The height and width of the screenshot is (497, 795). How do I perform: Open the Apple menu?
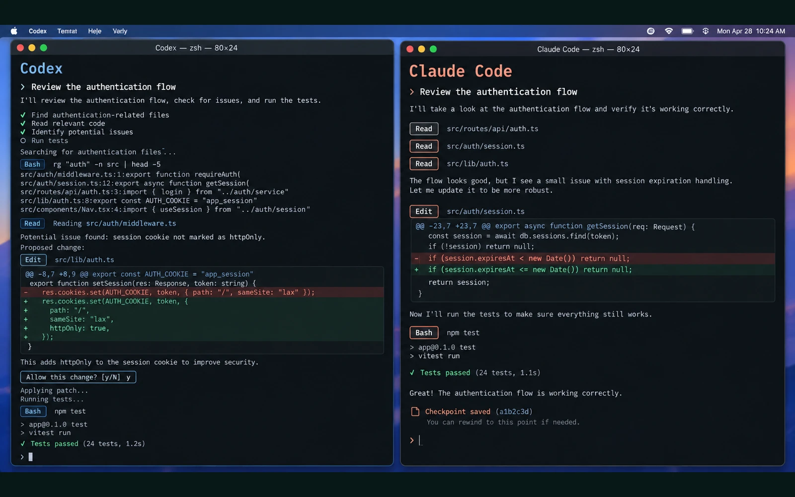tap(14, 31)
